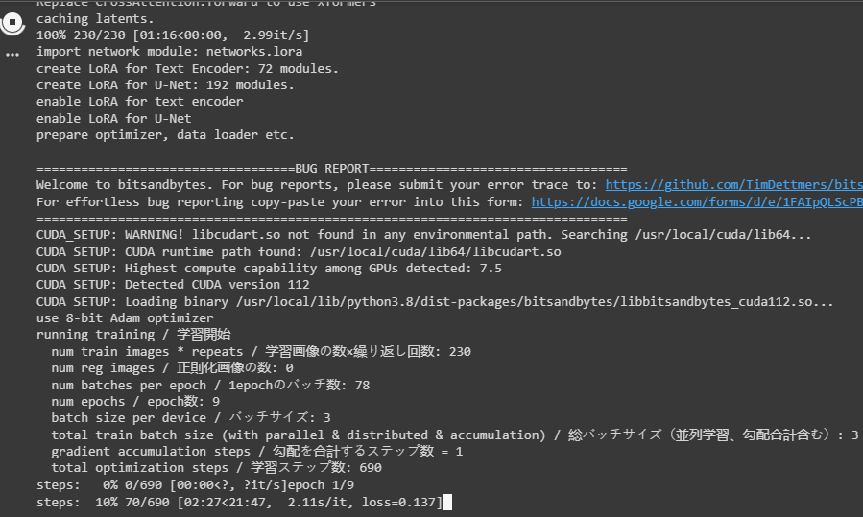Viewport: 863px width, 517px height.
Task: Open the TimDettmers GitHub bug report link
Action: pyautogui.click(x=733, y=185)
